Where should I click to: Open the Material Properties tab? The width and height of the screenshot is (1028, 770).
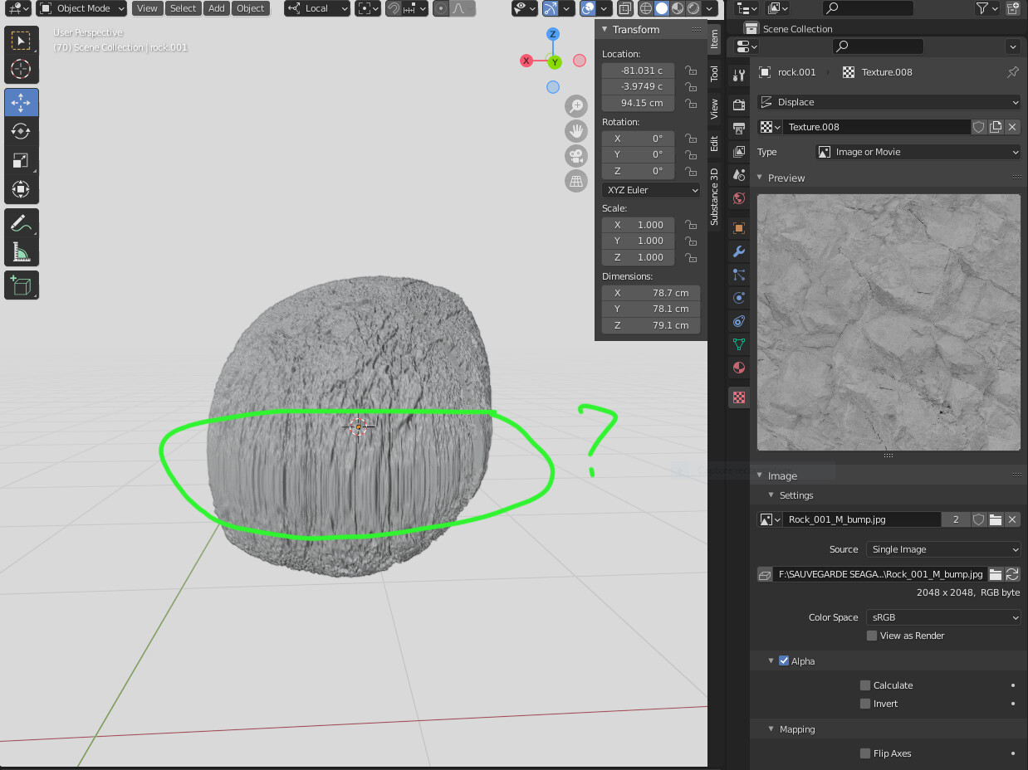(x=738, y=368)
